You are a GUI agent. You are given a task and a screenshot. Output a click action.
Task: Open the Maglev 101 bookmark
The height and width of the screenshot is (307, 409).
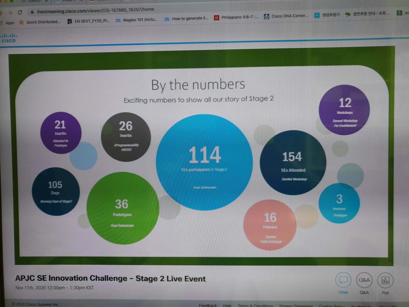tap(136, 19)
